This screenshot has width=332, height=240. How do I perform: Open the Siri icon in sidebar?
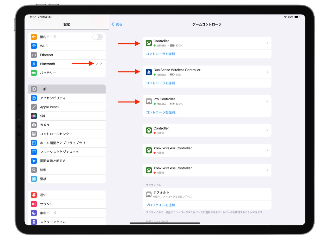pyautogui.click(x=34, y=116)
